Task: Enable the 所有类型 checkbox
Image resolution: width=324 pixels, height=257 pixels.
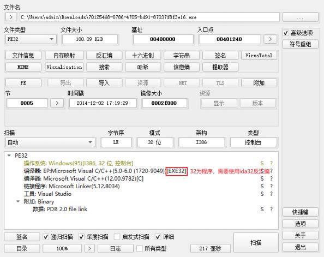Action: [140, 248]
